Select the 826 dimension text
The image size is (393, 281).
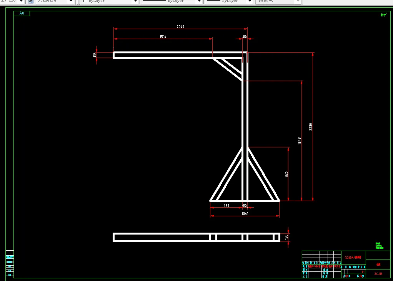tap(286, 174)
